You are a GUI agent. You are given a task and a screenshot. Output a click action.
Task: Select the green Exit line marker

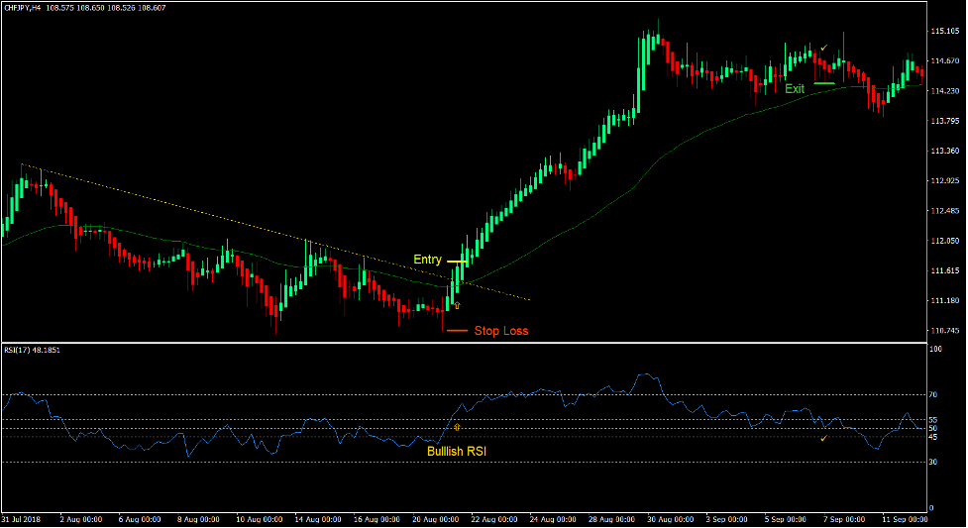point(823,85)
